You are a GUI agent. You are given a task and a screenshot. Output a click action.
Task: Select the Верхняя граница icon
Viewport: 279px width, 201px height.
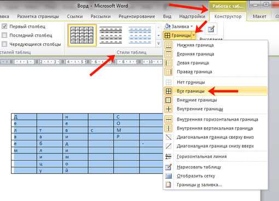tap(168, 54)
